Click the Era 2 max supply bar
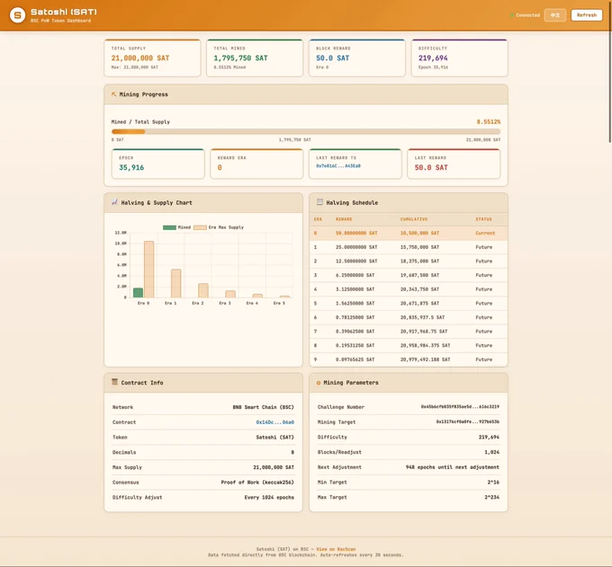Viewport: 612px width, 567px height. (203, 290)
